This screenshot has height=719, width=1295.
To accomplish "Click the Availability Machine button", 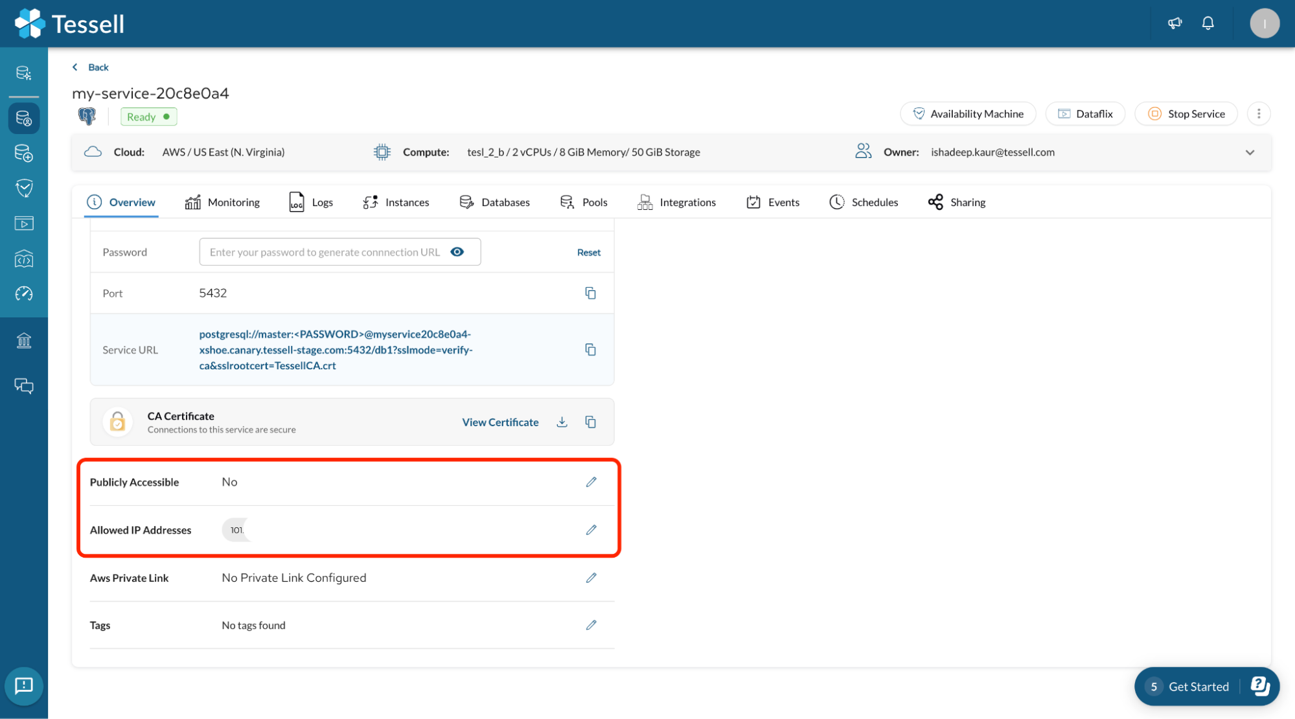I will 968,114.
